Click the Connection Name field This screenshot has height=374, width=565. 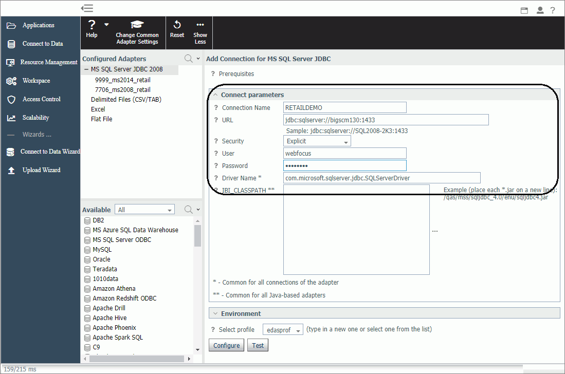tap(345, 108)
